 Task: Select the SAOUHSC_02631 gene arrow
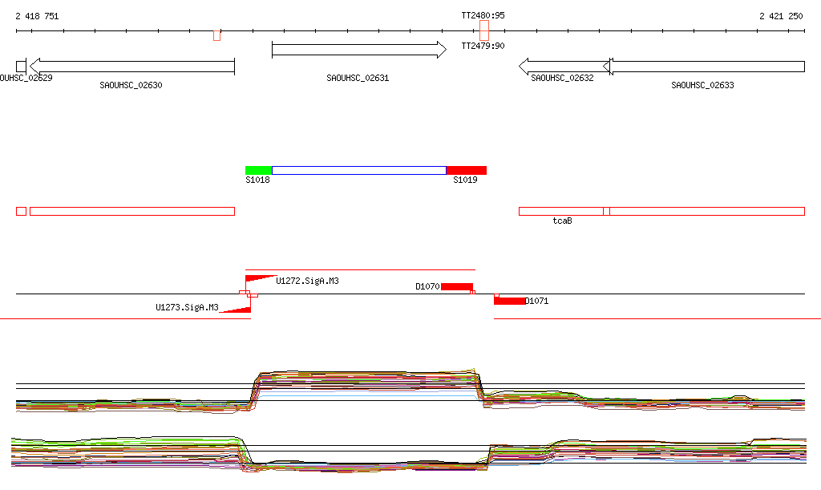(x=359, y=50)
